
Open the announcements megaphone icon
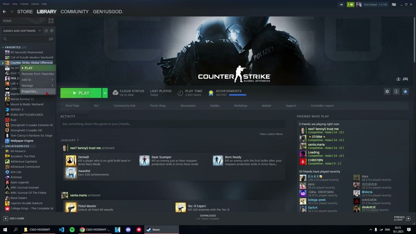[x=341, y=5]
